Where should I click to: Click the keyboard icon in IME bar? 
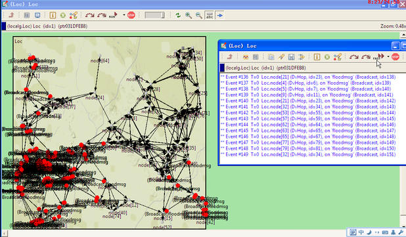click(385, 232)
